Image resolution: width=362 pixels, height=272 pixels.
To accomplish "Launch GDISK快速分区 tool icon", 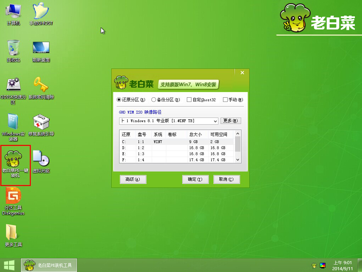I will pyautogui.click(x=13, y=91).
